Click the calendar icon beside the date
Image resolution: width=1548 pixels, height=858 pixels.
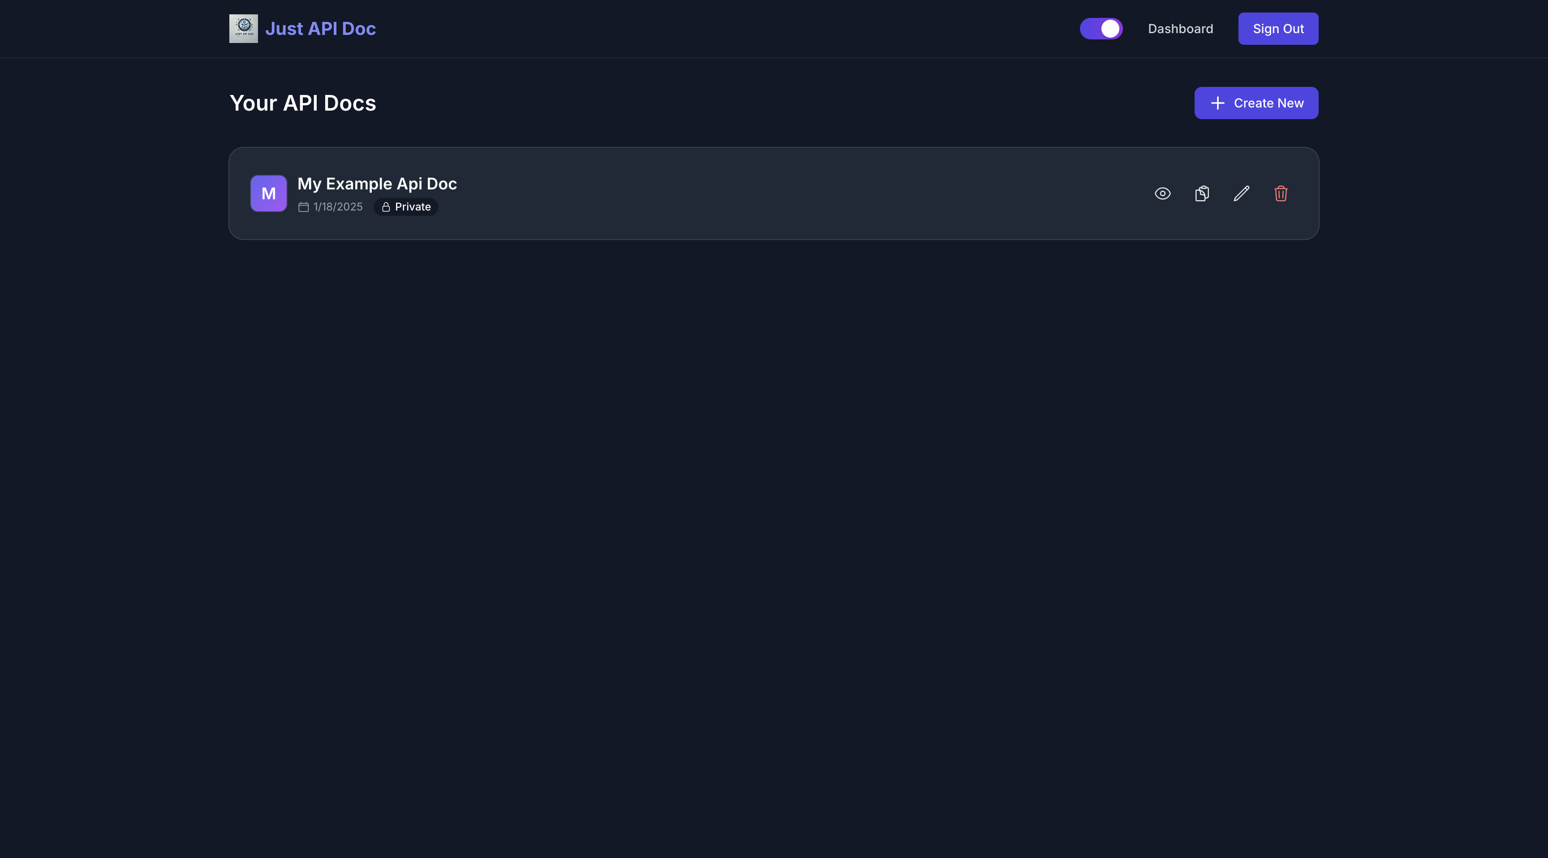[x=304, y=207]
